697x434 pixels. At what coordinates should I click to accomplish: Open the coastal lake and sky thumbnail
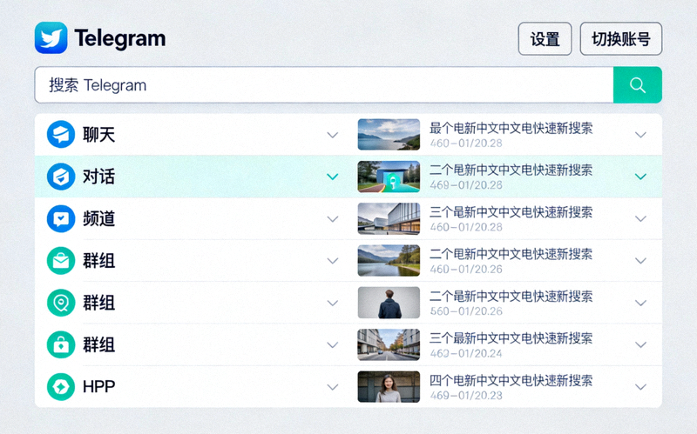pyautogui.click(x=389, y=135)
